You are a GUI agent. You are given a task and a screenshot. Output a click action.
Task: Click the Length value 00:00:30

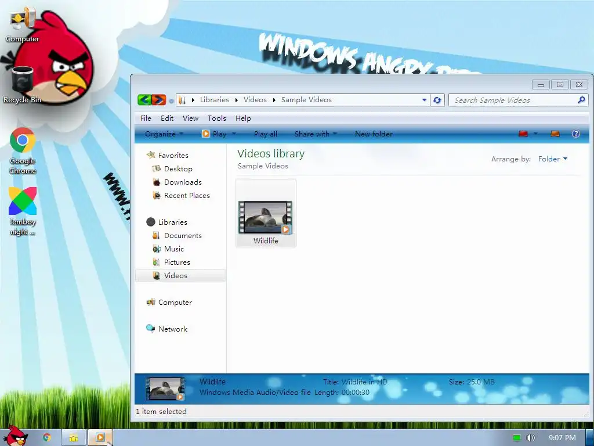tap(356, 393)
